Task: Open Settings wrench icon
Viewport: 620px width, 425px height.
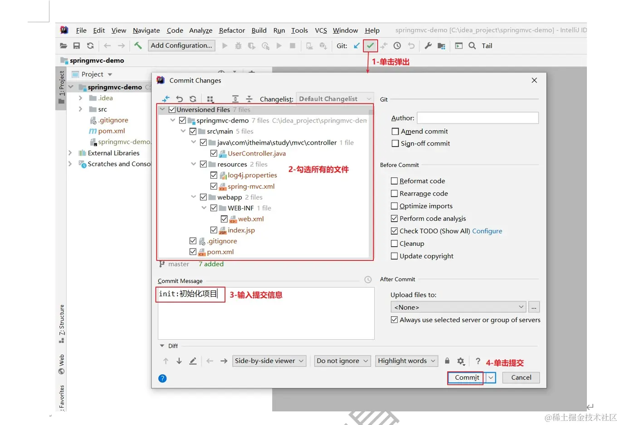Action: click(x=428, y=45)
